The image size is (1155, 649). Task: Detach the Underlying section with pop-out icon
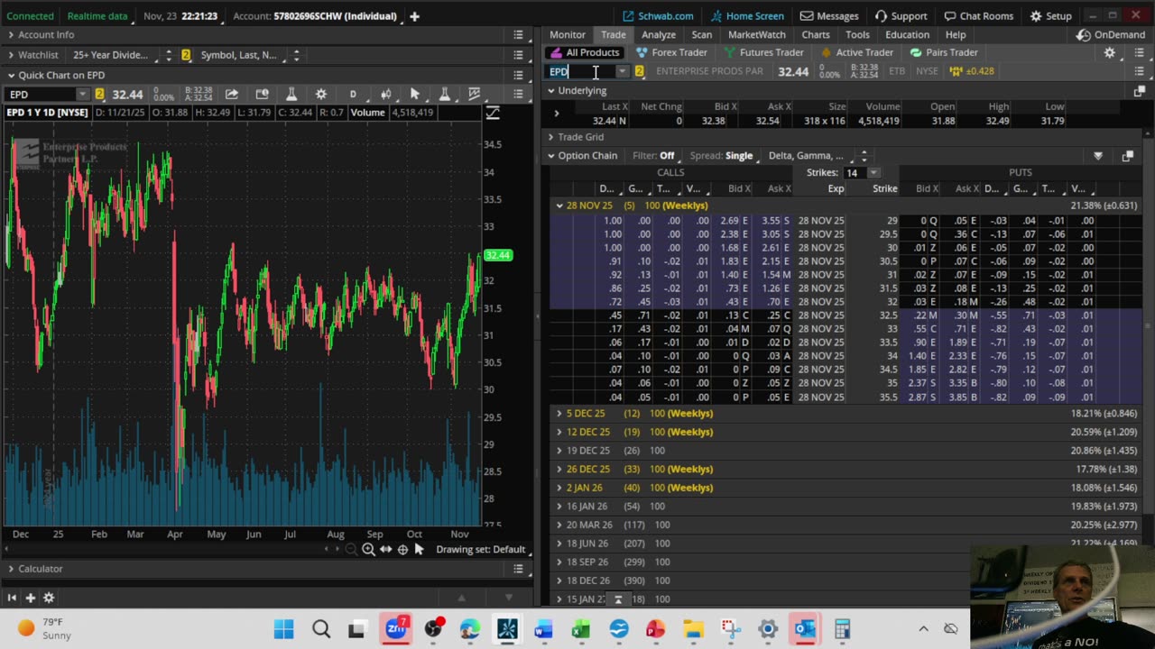point(1139,91)
